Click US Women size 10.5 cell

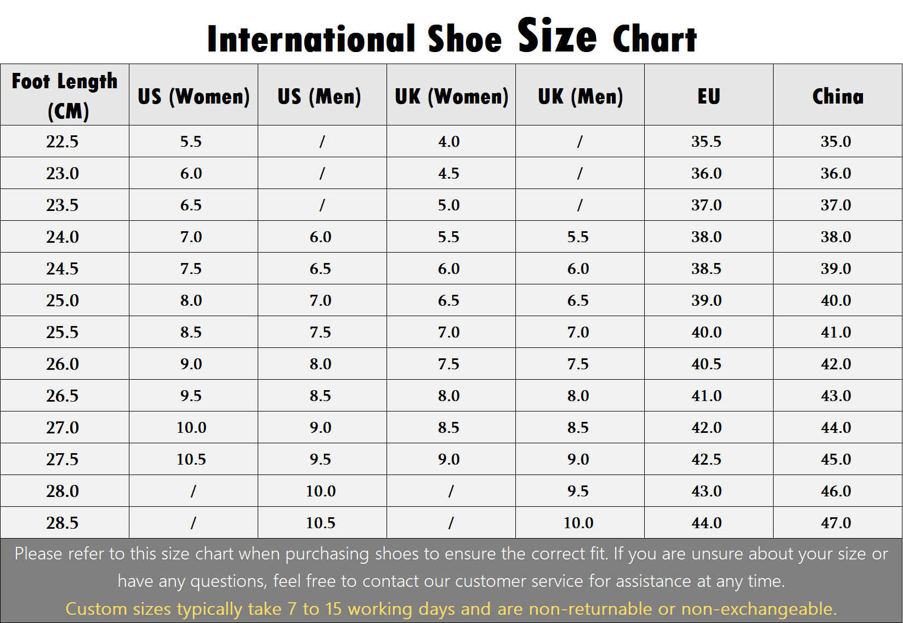(194, 459)
